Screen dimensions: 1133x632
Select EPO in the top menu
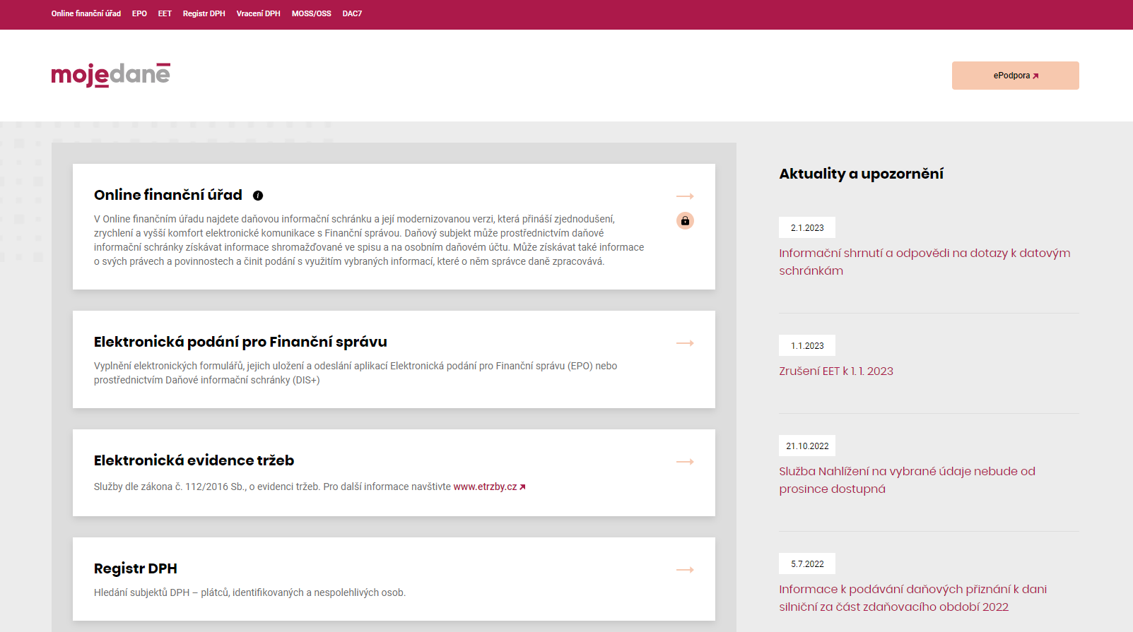[139, 13]
